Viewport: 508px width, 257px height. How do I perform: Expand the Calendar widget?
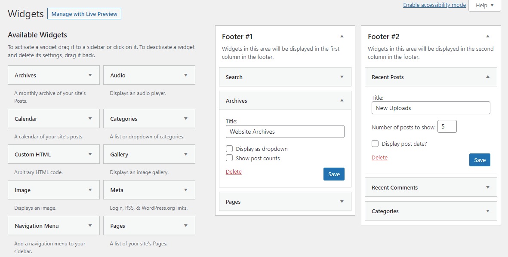[90, 118]
